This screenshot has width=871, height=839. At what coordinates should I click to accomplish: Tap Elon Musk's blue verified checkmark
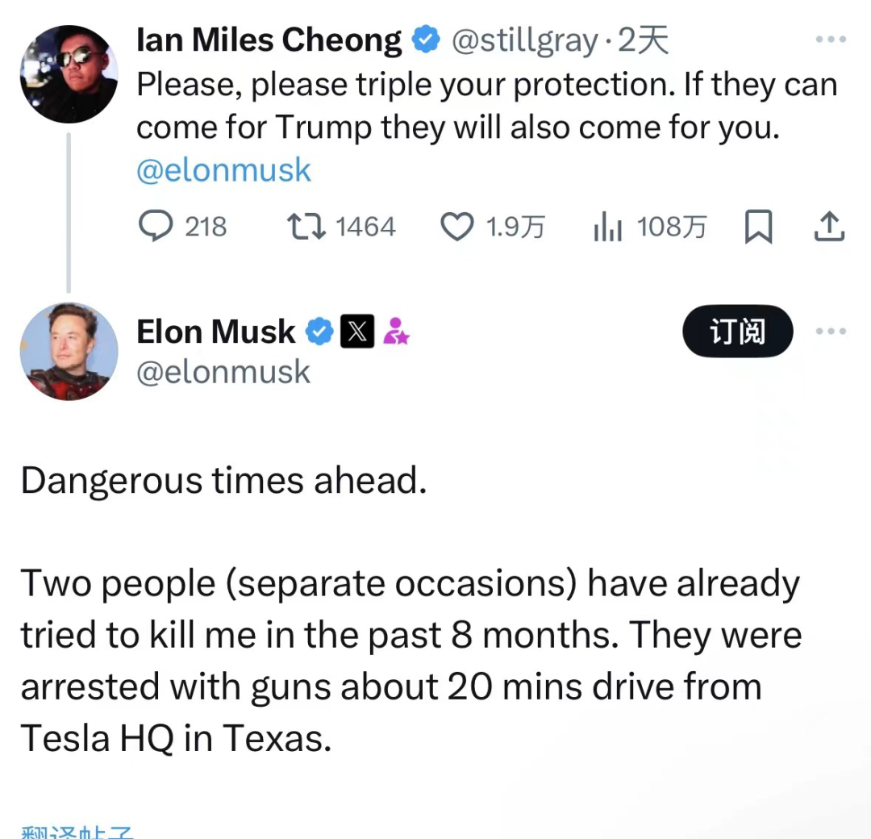click(x=320, y=331)
